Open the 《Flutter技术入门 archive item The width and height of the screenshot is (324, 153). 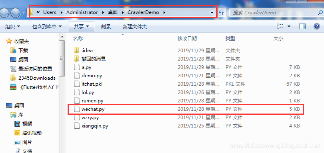pos(39,87)
